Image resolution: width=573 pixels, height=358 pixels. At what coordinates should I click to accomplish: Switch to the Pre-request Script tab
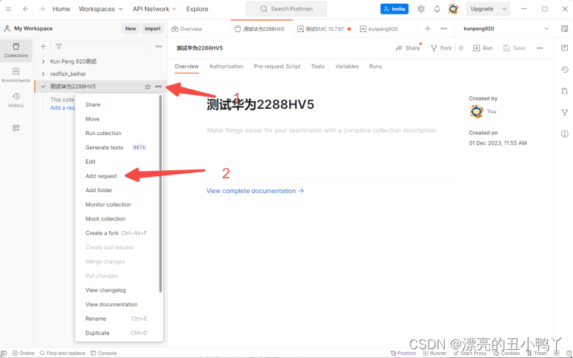[x=277, y=66]
